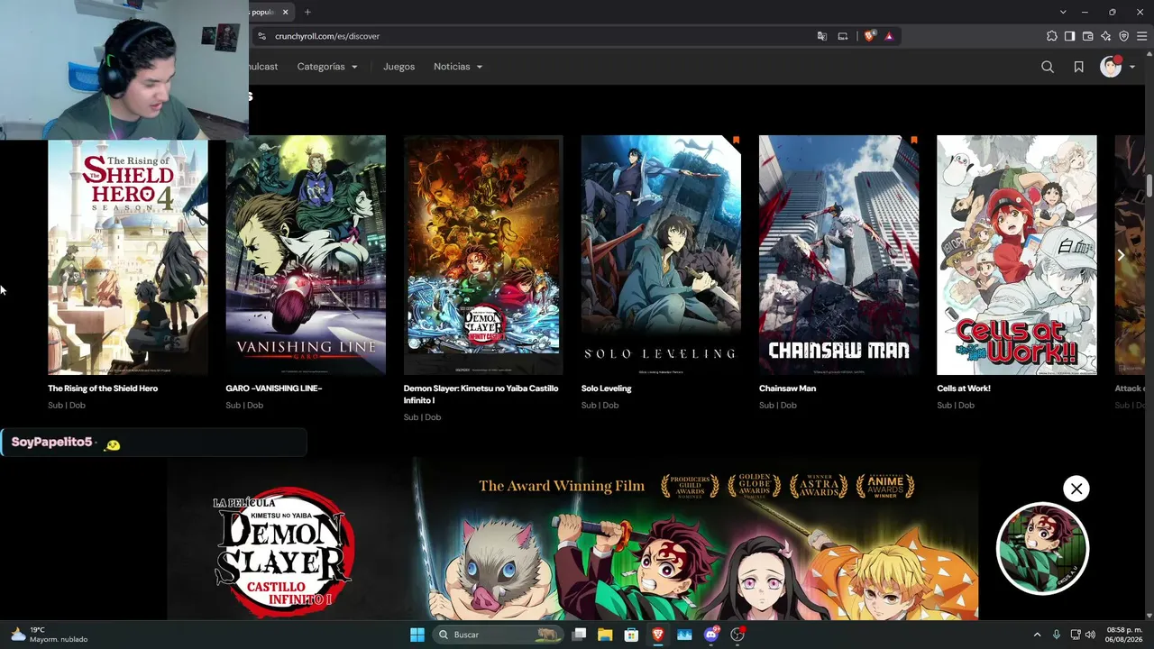Click the 'Solo Leveling' title link
1154x649 pixels.
(x=607, y=388)
